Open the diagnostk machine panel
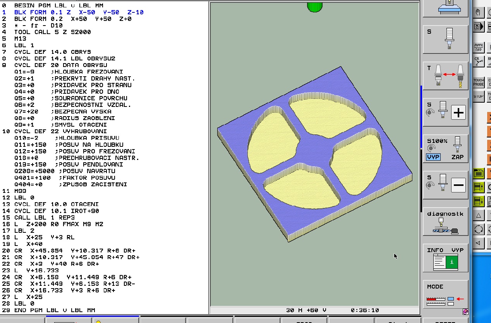 point(445,223)
